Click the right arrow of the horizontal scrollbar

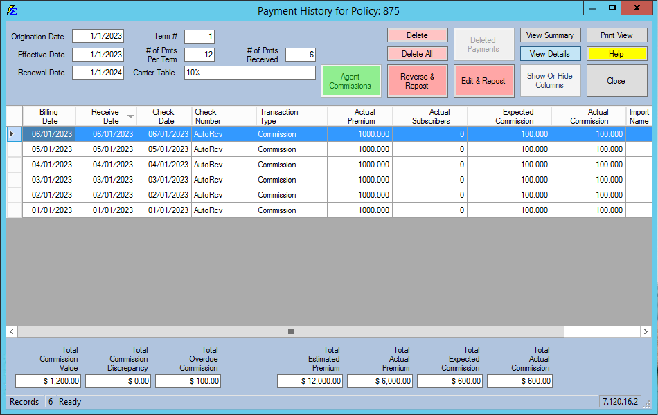point(645,332)
